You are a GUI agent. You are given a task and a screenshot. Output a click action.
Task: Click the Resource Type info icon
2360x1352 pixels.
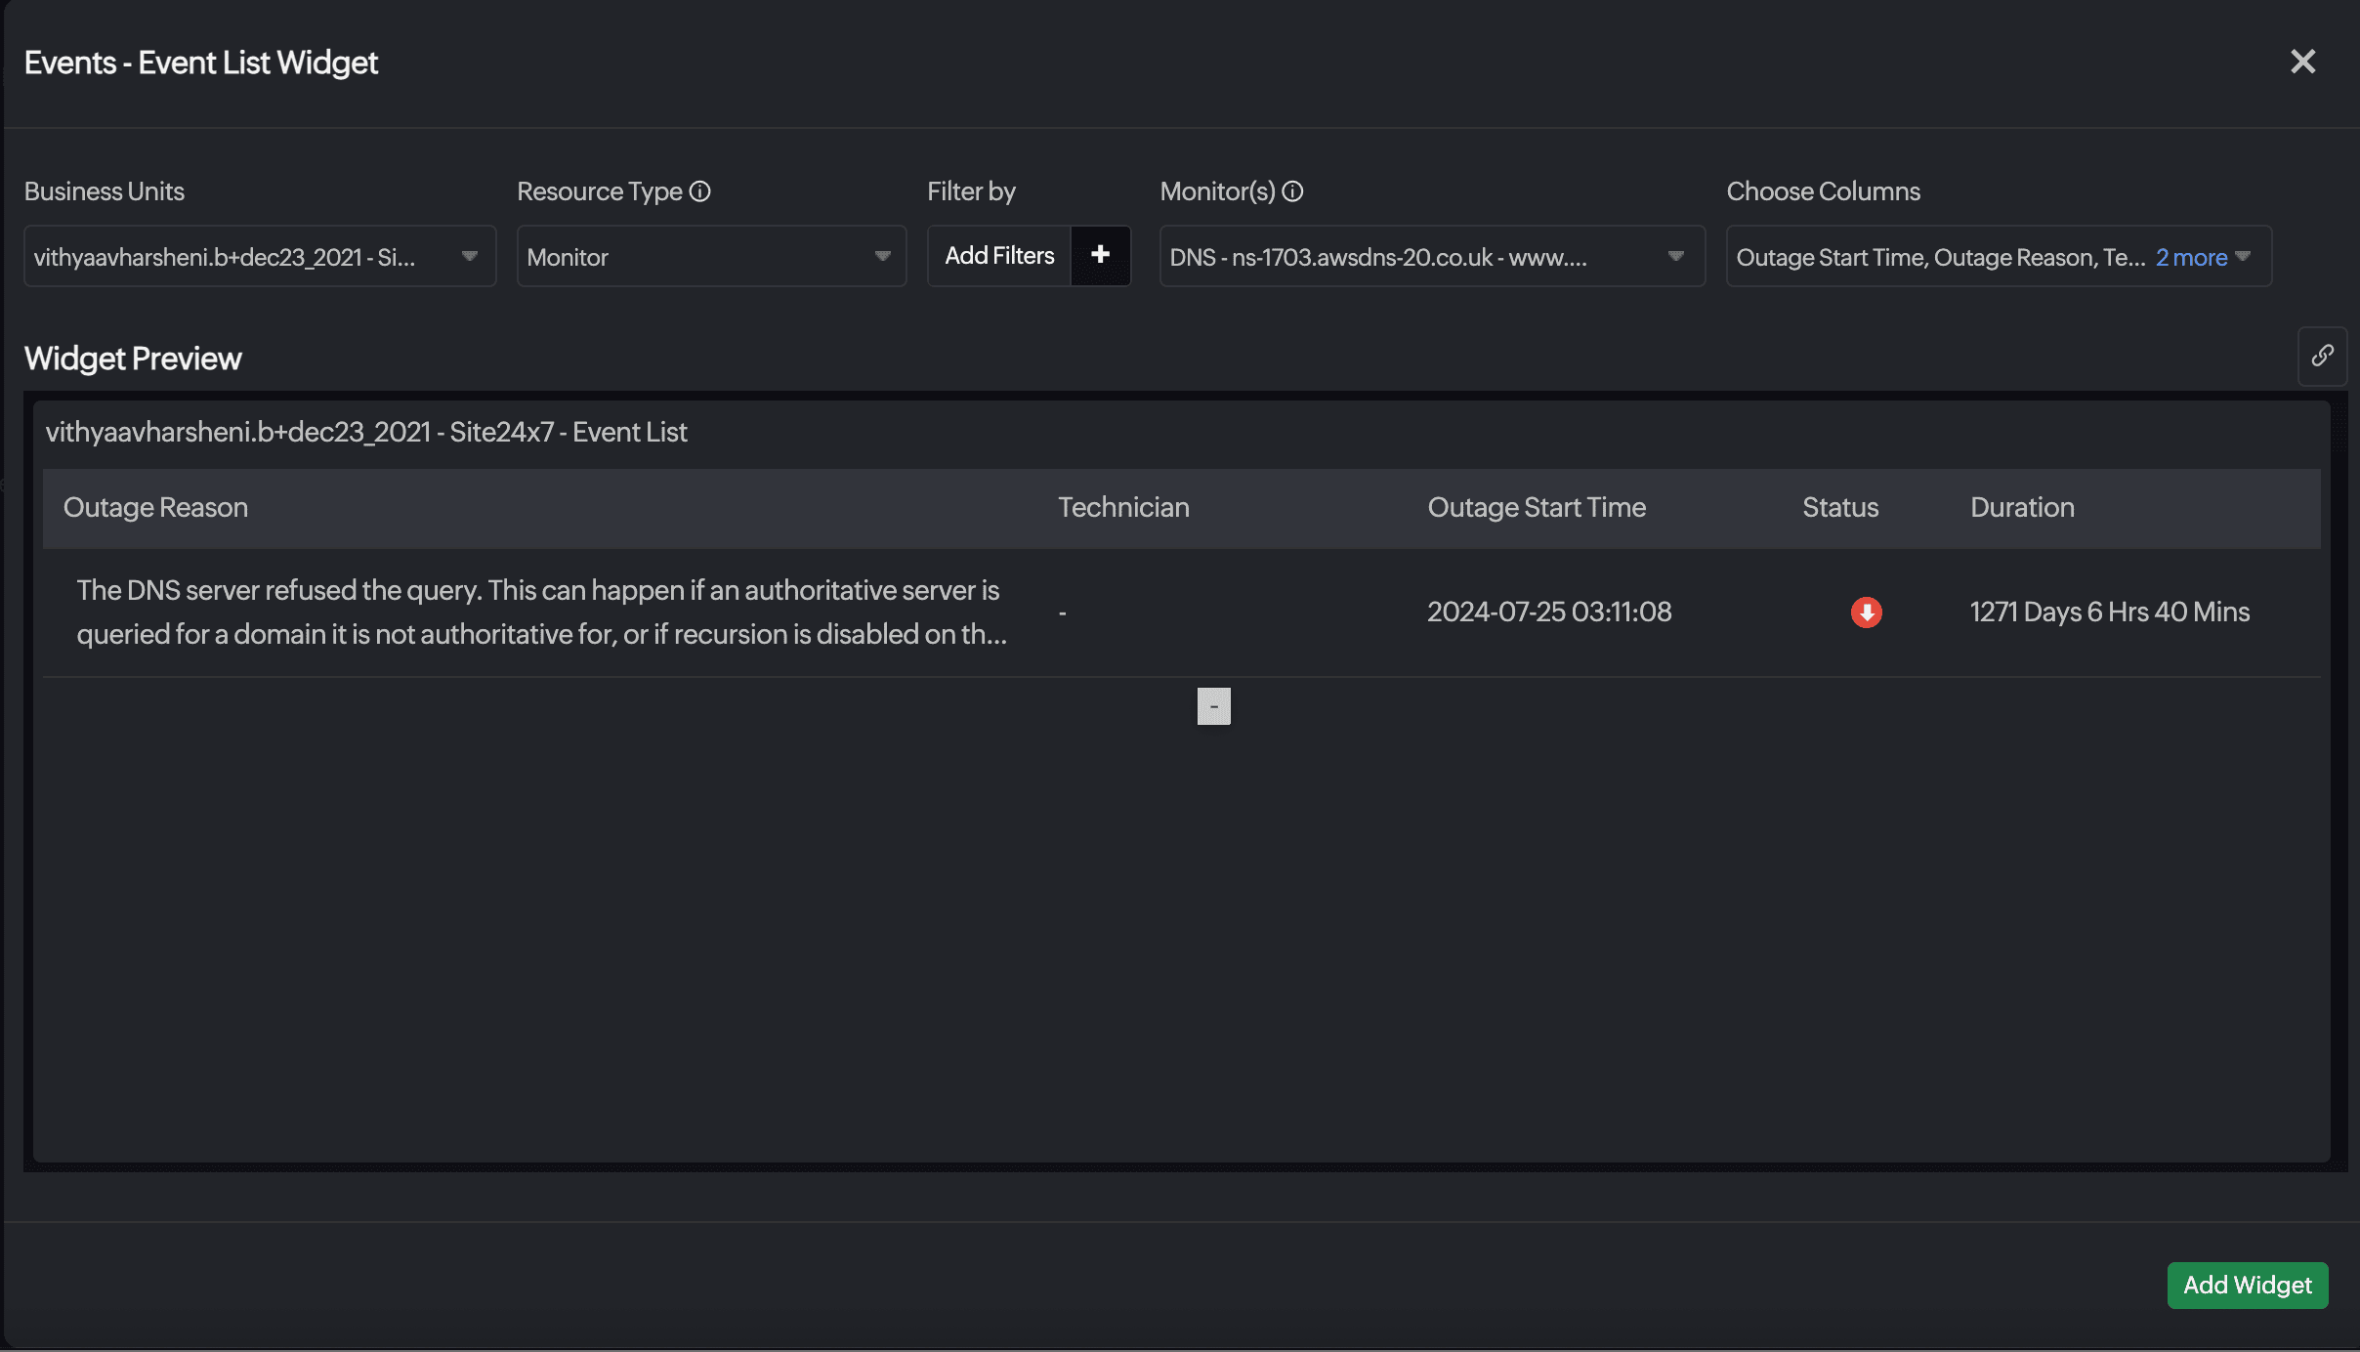(699, 191)
